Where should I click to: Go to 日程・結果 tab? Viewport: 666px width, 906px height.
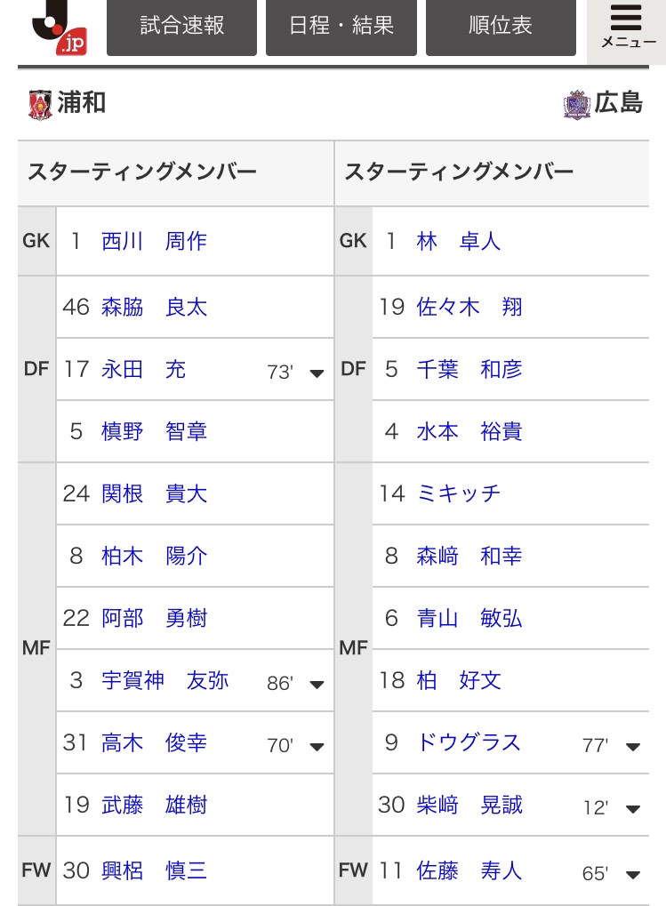pos(341,26)
